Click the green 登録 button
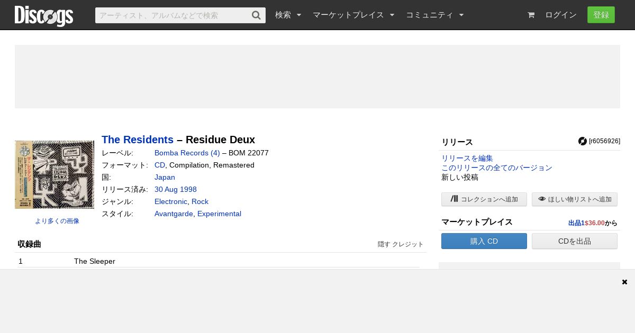Image resolution: width=635 pixels, height=333 pixels. tap(601, 15)
